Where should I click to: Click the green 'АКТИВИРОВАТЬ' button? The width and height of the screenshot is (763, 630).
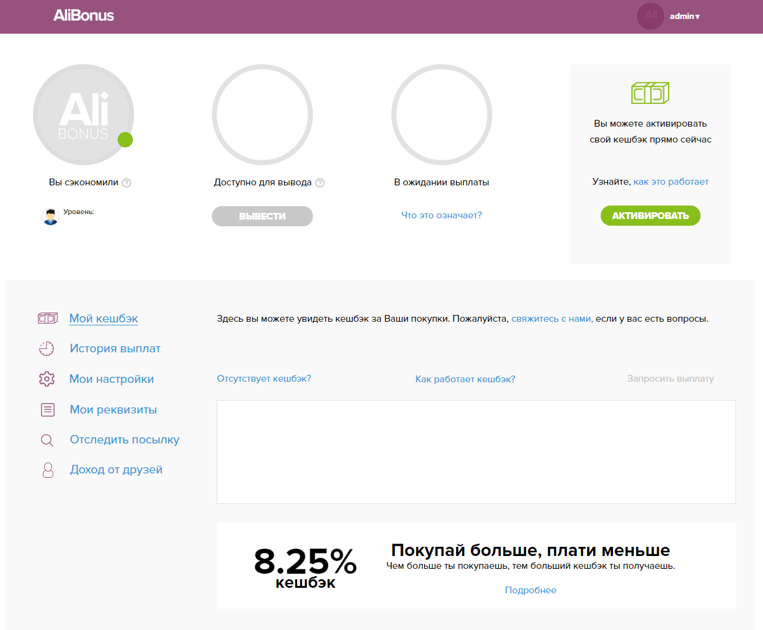[x=650, y=215]
